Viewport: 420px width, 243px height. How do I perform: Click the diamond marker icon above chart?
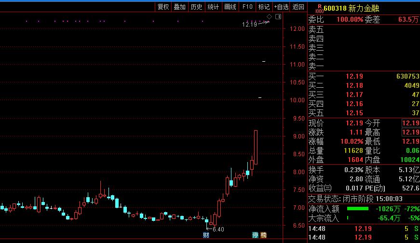[269, 16]
